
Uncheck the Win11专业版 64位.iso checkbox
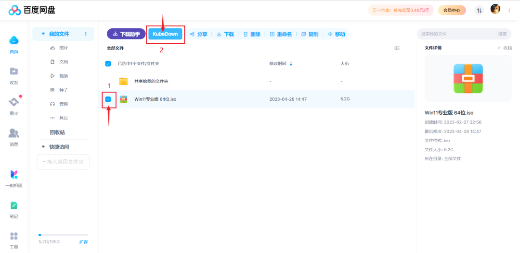click(x=108, y=99)
